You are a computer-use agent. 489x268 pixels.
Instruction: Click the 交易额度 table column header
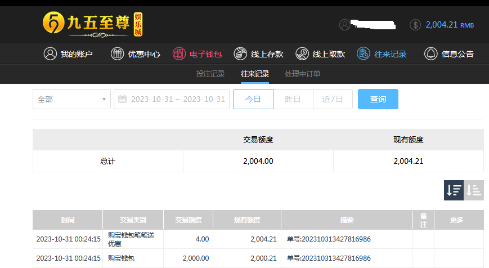(x=189, y=220)
